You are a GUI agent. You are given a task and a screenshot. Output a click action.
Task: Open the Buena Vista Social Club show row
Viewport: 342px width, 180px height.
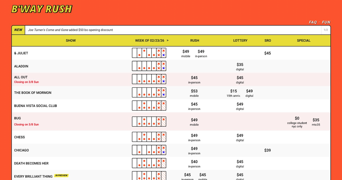[x=171, y=106]
